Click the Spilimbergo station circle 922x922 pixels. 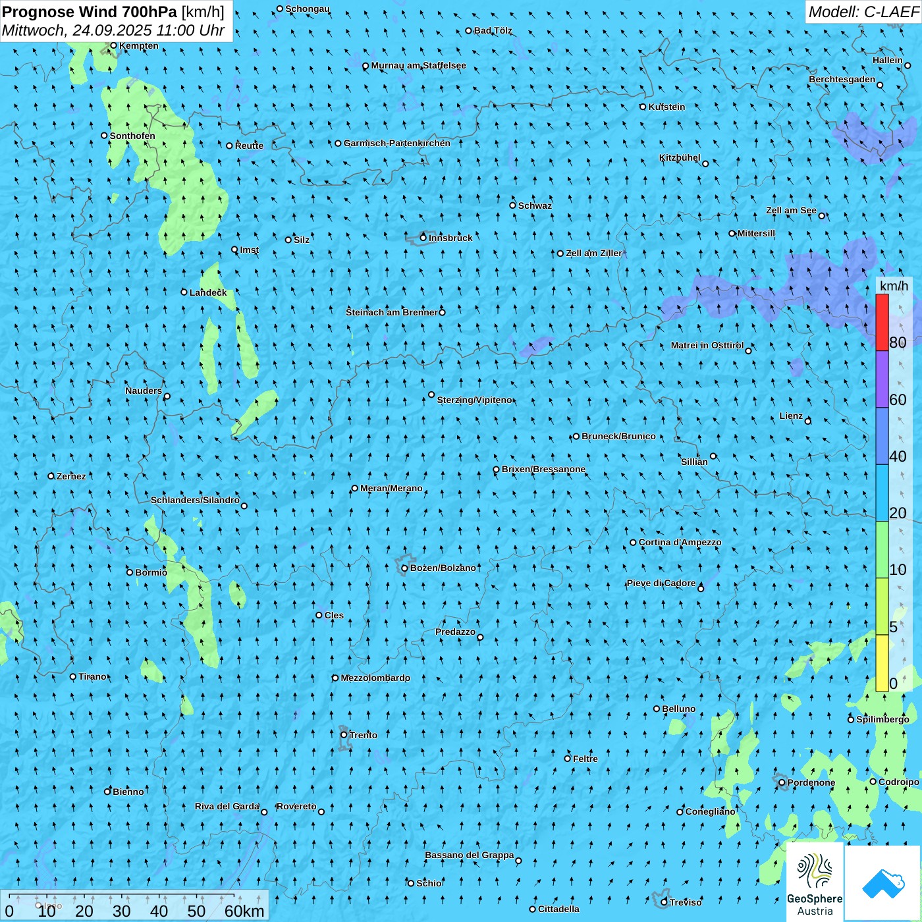point(851,720)
